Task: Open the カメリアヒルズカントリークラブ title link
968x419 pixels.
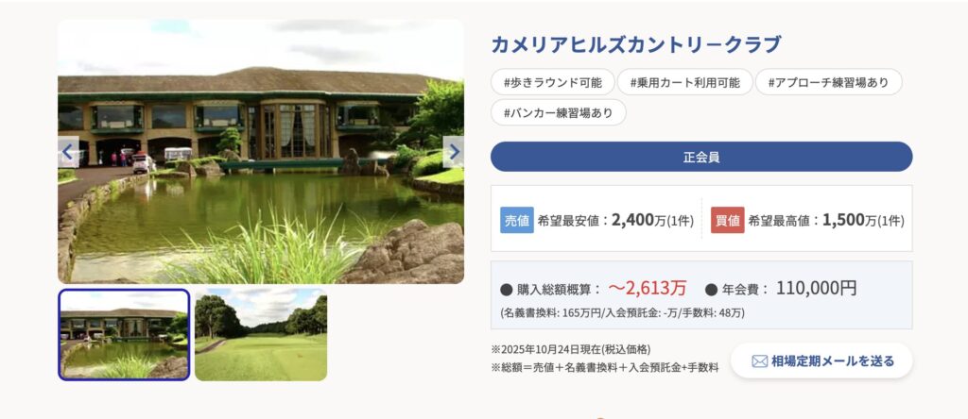Action: click(x=636, y=44)
